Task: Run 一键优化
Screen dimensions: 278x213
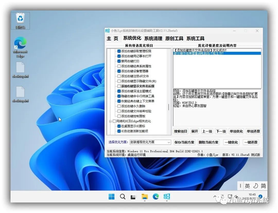Action: [231, 142]
